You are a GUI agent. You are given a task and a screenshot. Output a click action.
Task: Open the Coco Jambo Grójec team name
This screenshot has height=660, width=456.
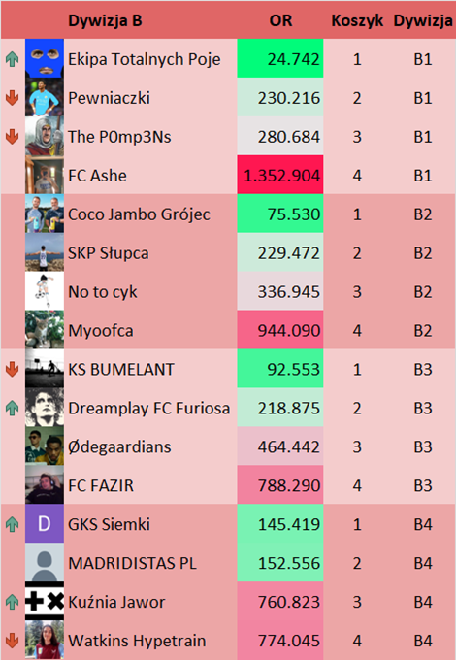tap(139, 214)
